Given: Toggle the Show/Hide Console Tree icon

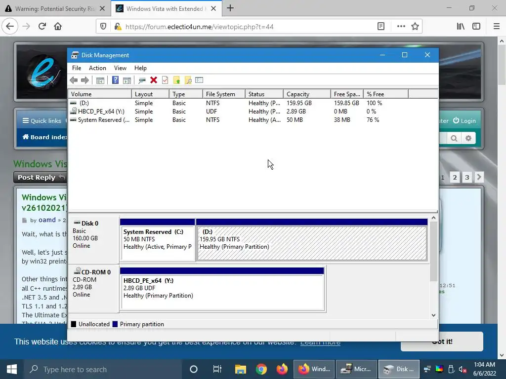Looking at the screenshot, I should (x=100, y=80).
